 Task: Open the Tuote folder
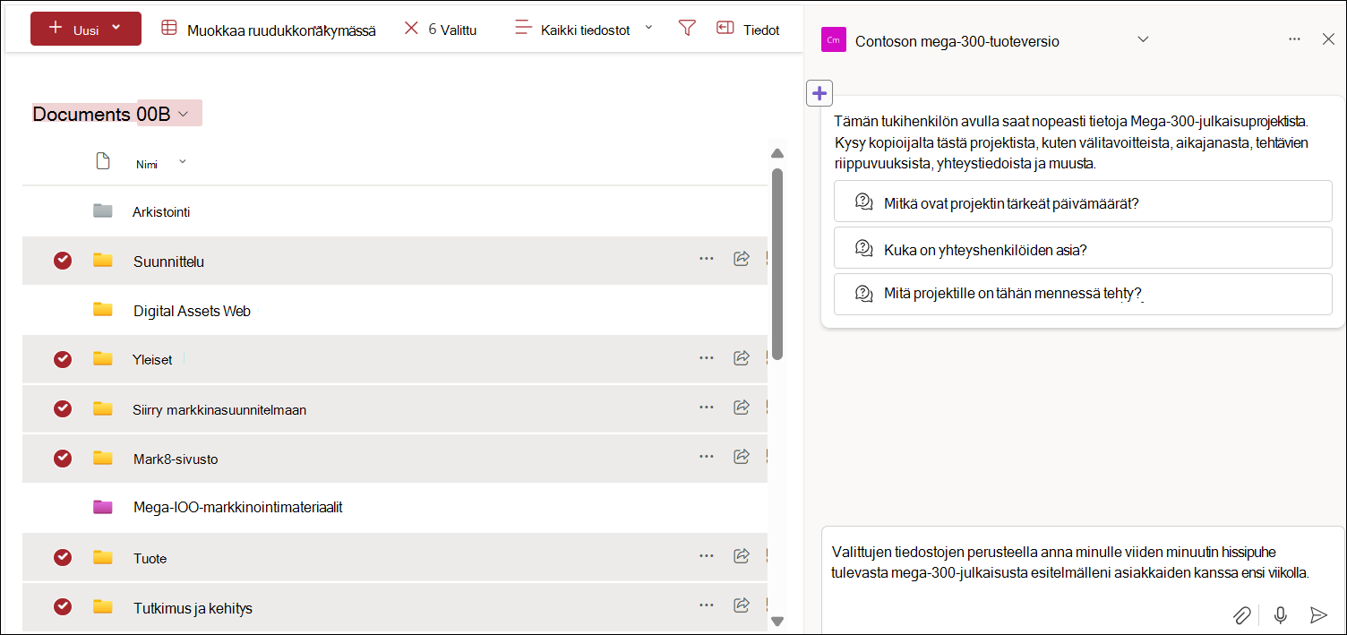[x=150, y=559]
